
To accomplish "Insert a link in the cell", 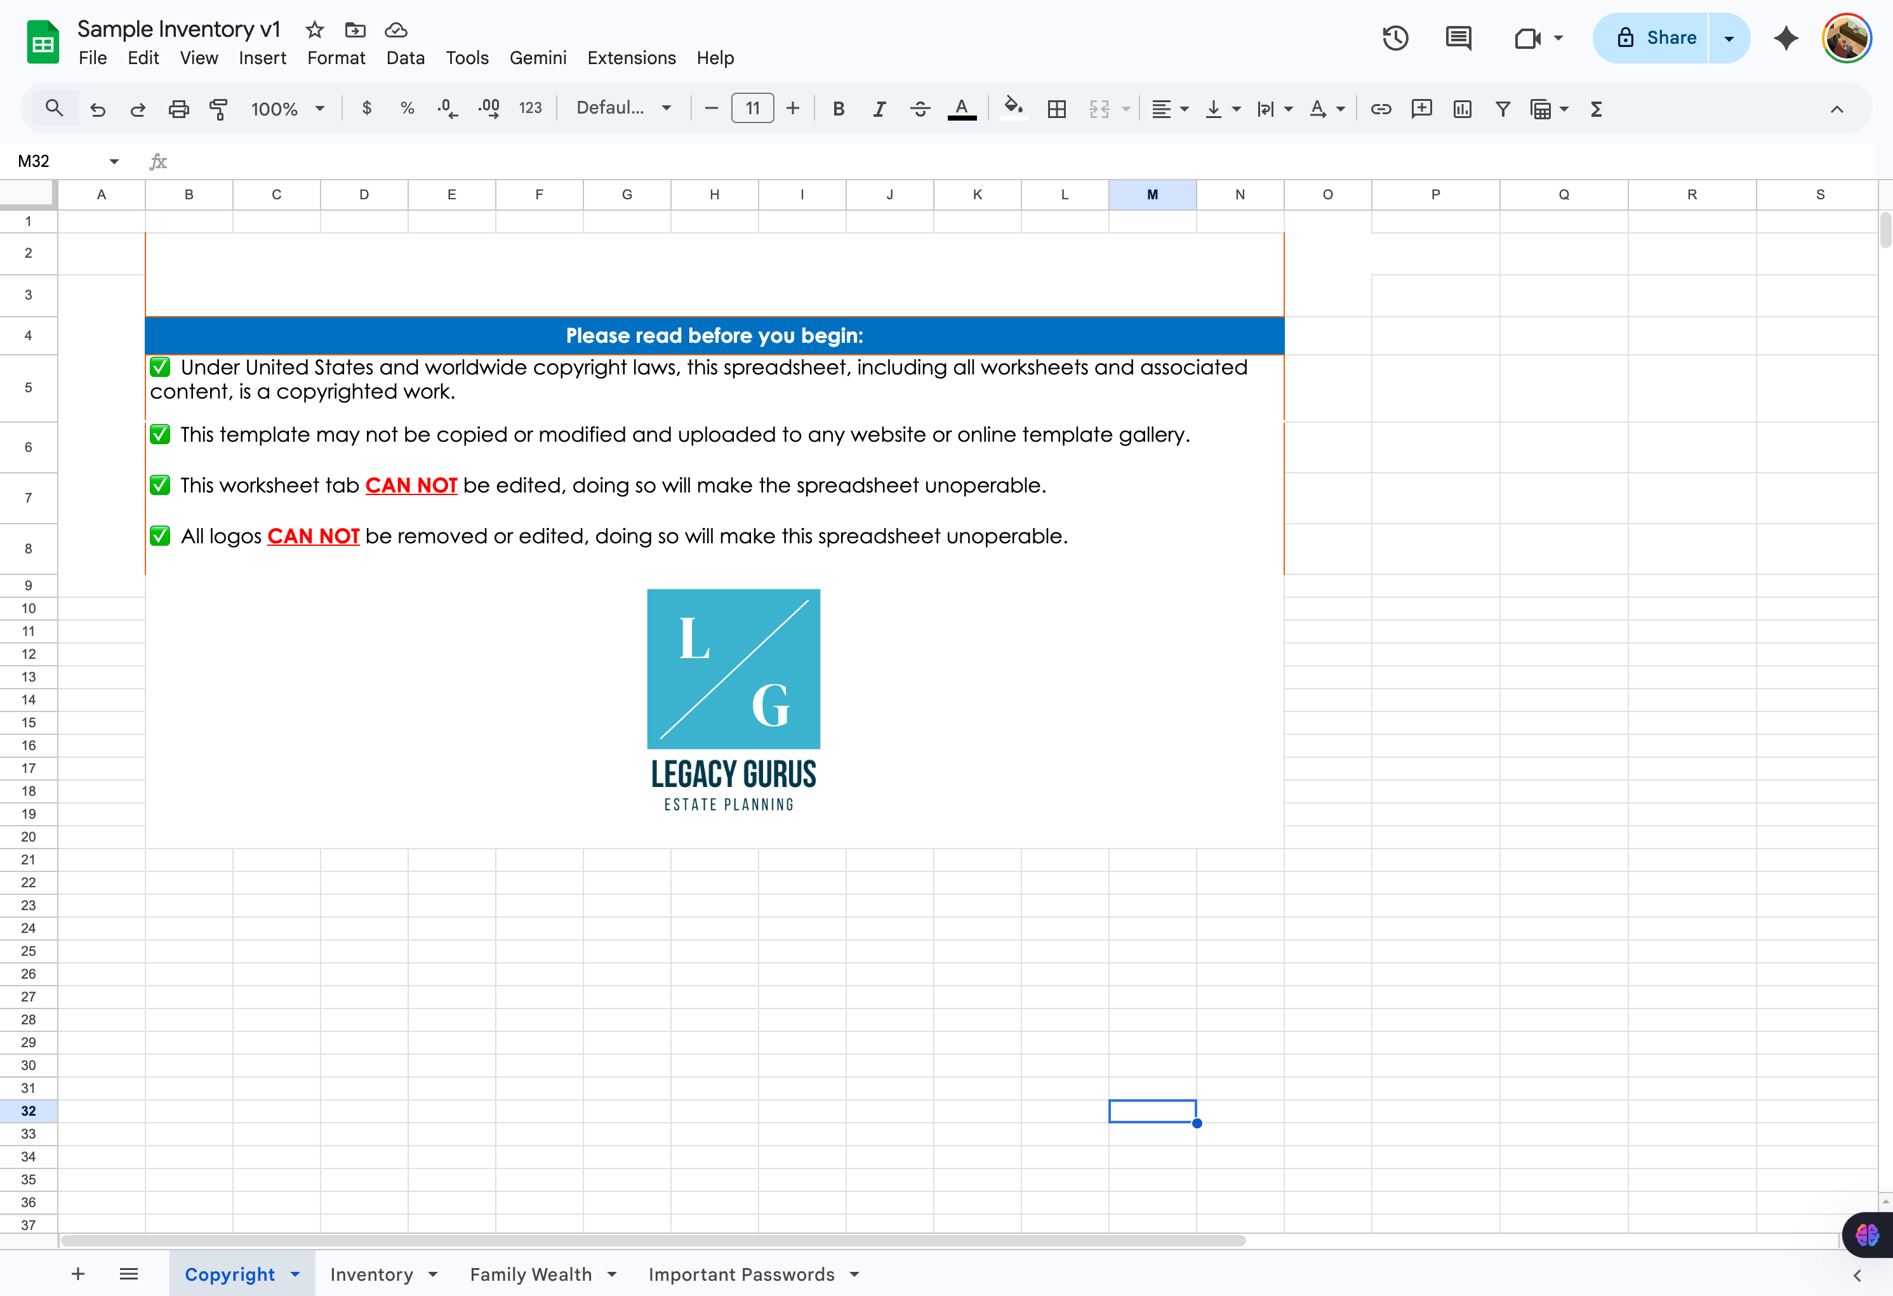I will pyautogui.click(x=1381, y=109).
